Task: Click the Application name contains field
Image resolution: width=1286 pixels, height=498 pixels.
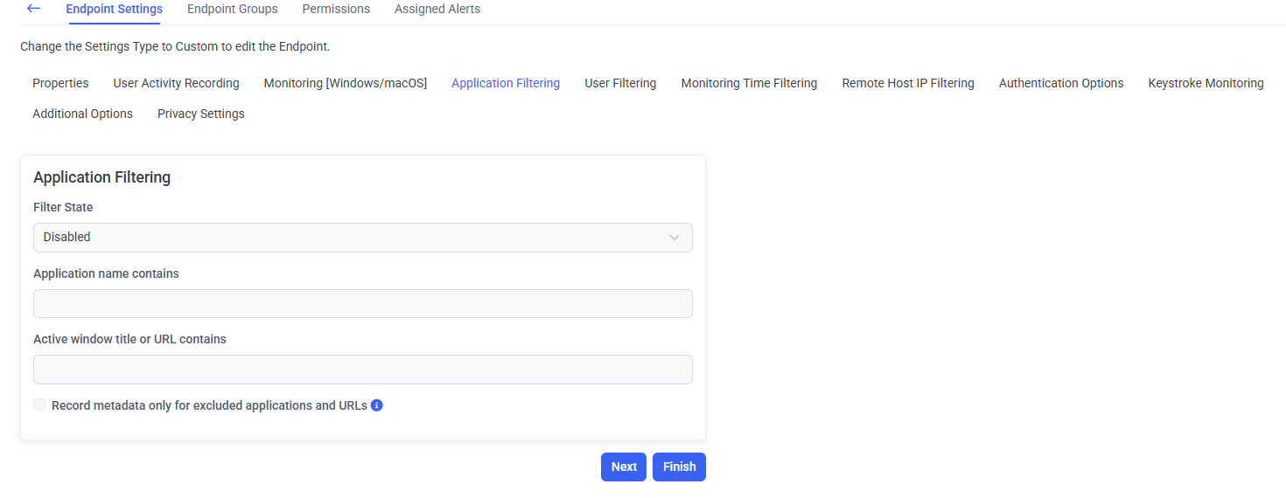Action: coord(363,304)
